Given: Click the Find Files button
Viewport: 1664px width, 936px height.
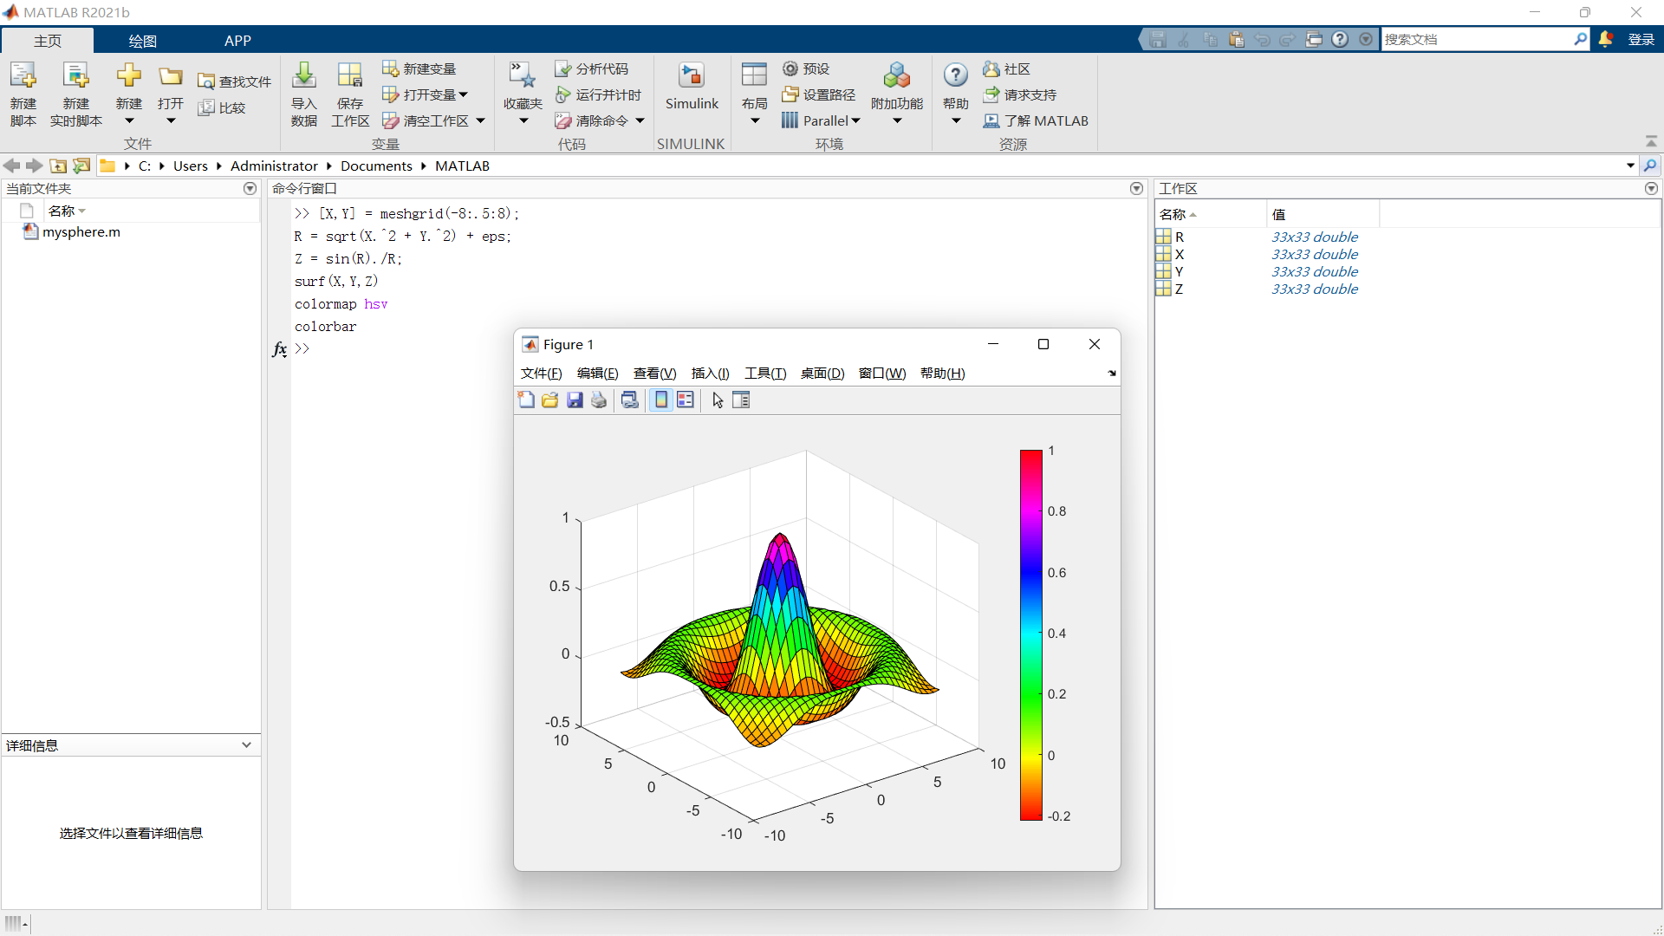Looking at the screenshot, I should (234, 81).
